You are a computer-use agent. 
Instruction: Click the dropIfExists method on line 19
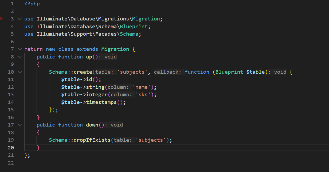point(92,140)
